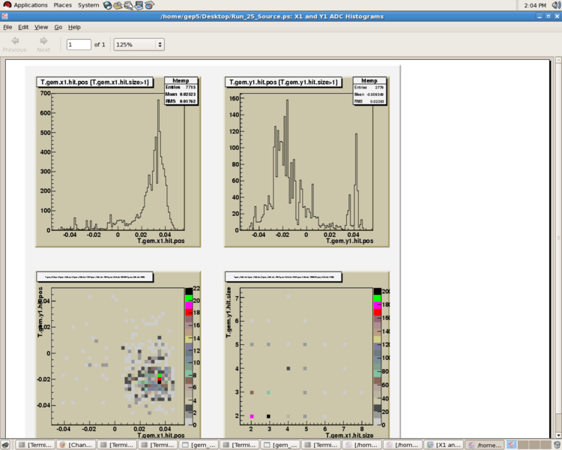
Task: Open the View menu
Action: 41,27
